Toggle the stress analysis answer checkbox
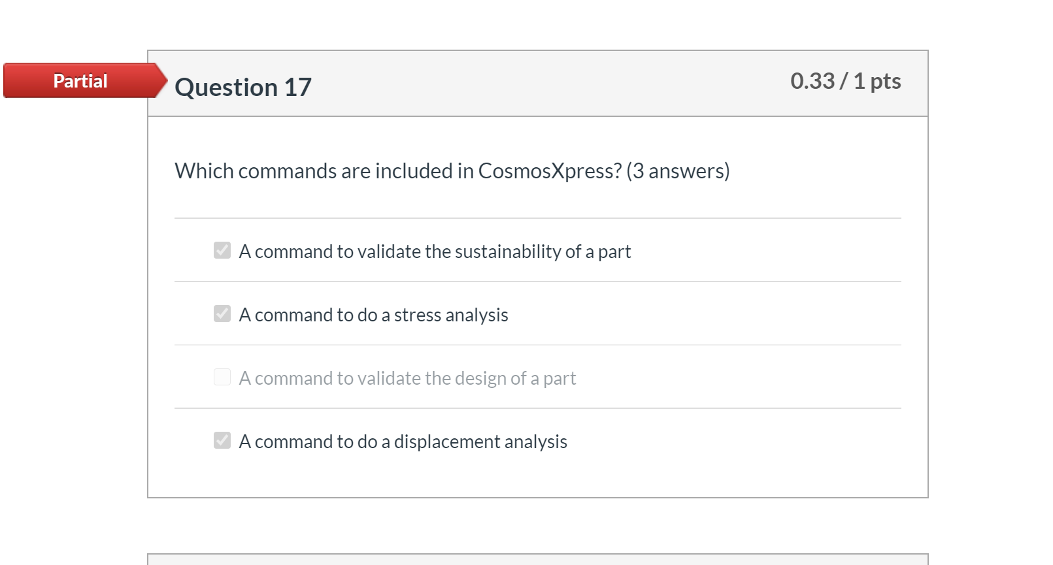This screenshot has height=565, width=1053. coord(222,314)
